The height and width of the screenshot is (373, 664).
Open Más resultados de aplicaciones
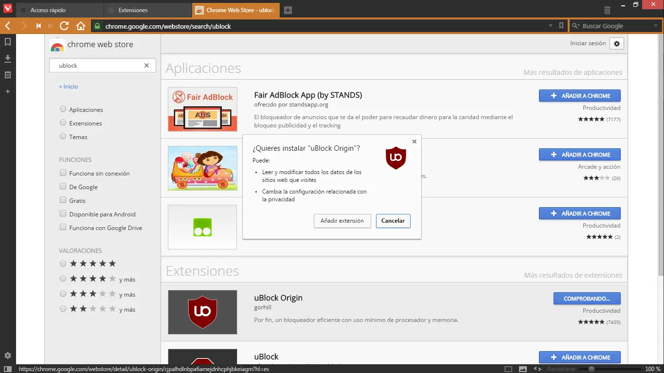pos(573,72)
